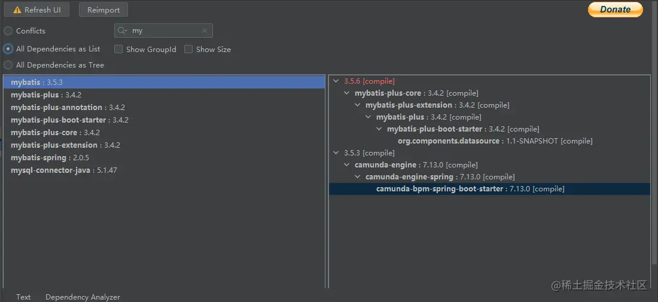Click the search magnifier icon
Image resolution: width=658 pixels, height=302 pixels.
[x=121, y=30]
